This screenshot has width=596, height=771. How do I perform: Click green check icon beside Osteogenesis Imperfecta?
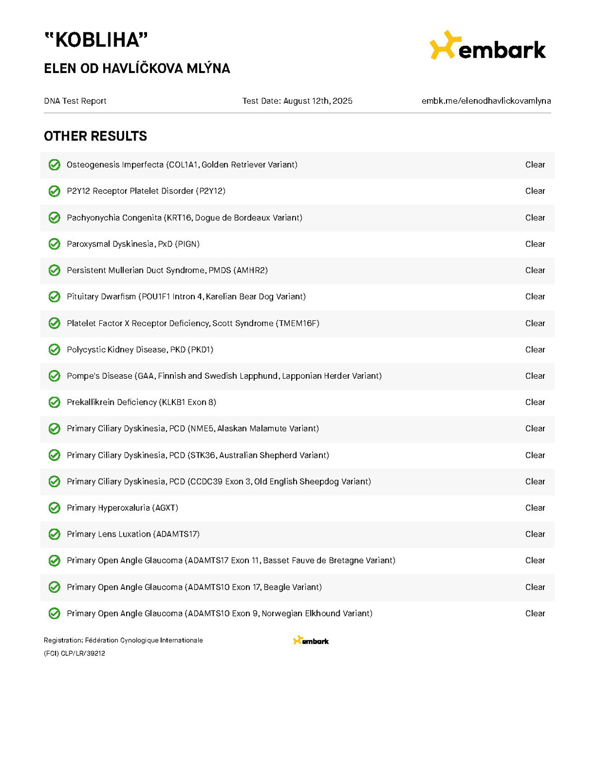pos(55,165)
